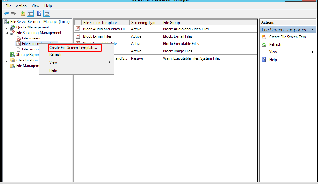Screen dimensions: 318x184
Task: Click the Show/Hide Action Pane toolbar icon
Action: [46, 13]
